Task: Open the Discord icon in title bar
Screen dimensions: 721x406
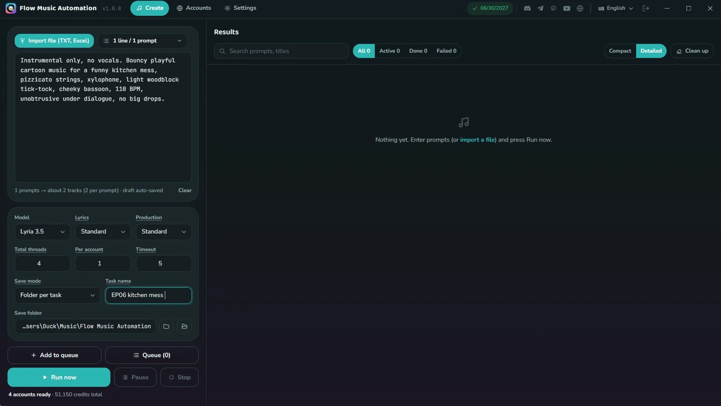Action: click(527, 8)
